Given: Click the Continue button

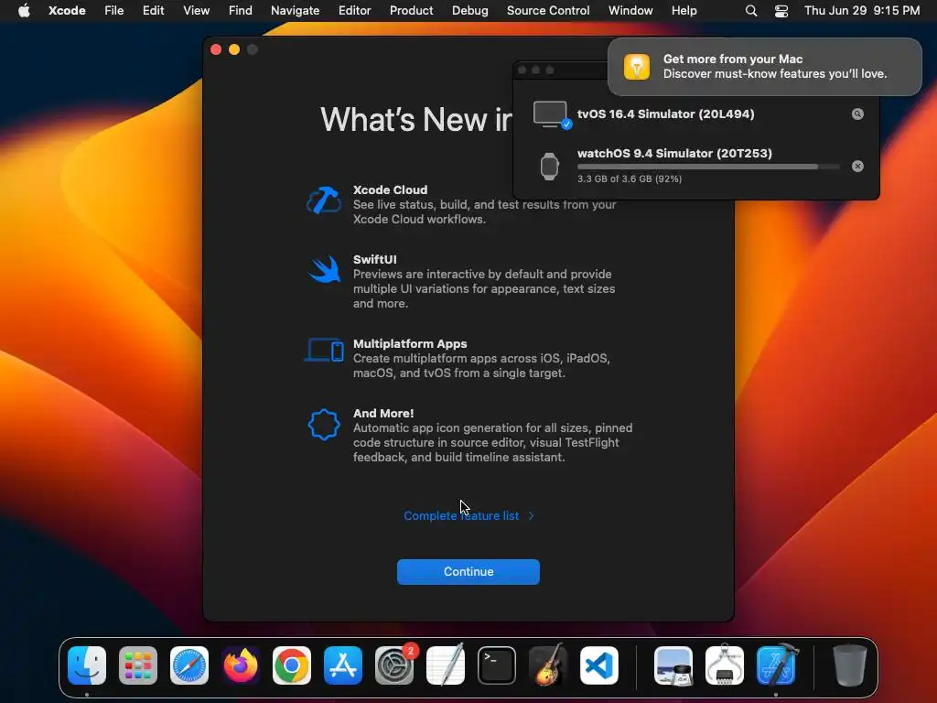Looking at the screenshot, I should click(x=468, y=571).
